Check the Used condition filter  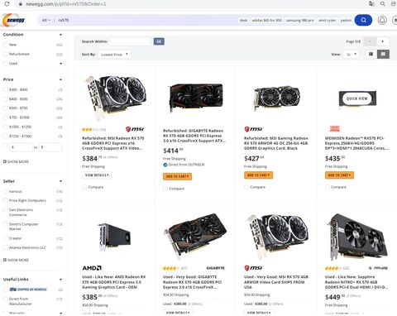pyautogui.click(x=5, y=64)
